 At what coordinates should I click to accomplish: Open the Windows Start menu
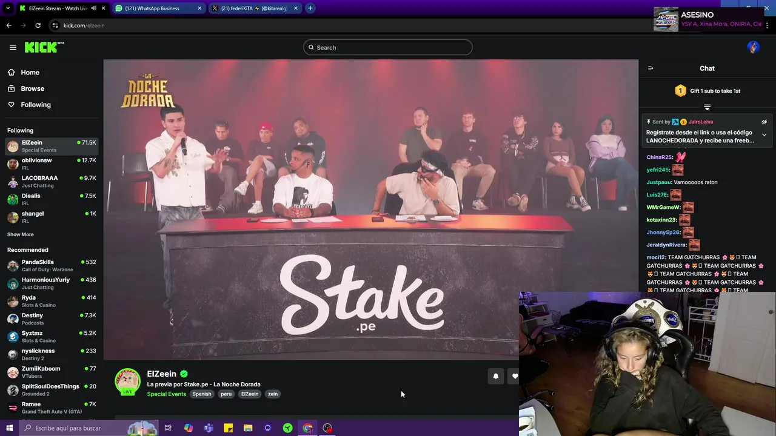tap(9, 428)
